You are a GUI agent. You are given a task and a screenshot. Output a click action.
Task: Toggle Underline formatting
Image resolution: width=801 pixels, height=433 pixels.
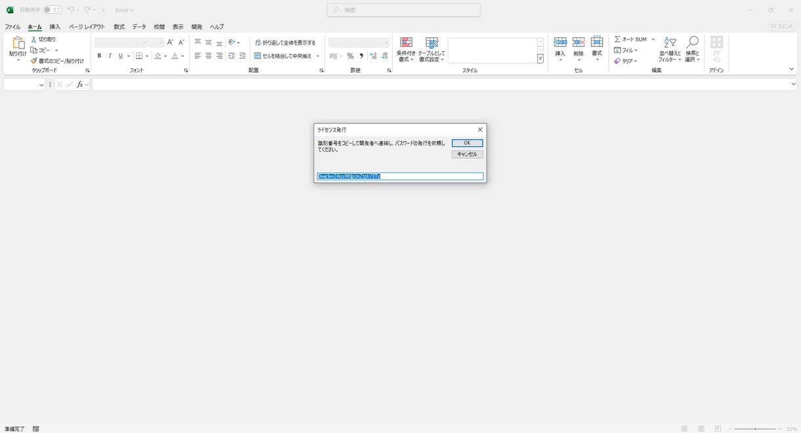(x=120, y=56)
